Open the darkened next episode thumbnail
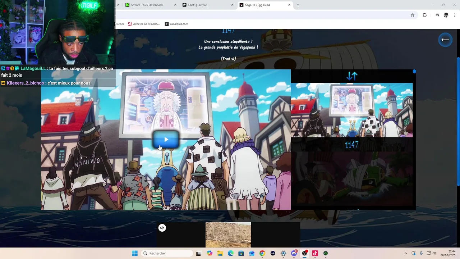460x259 pixels. [x=352, y=178]
